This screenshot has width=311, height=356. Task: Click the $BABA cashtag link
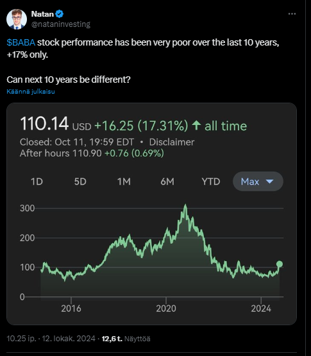[x=21, y=42]
